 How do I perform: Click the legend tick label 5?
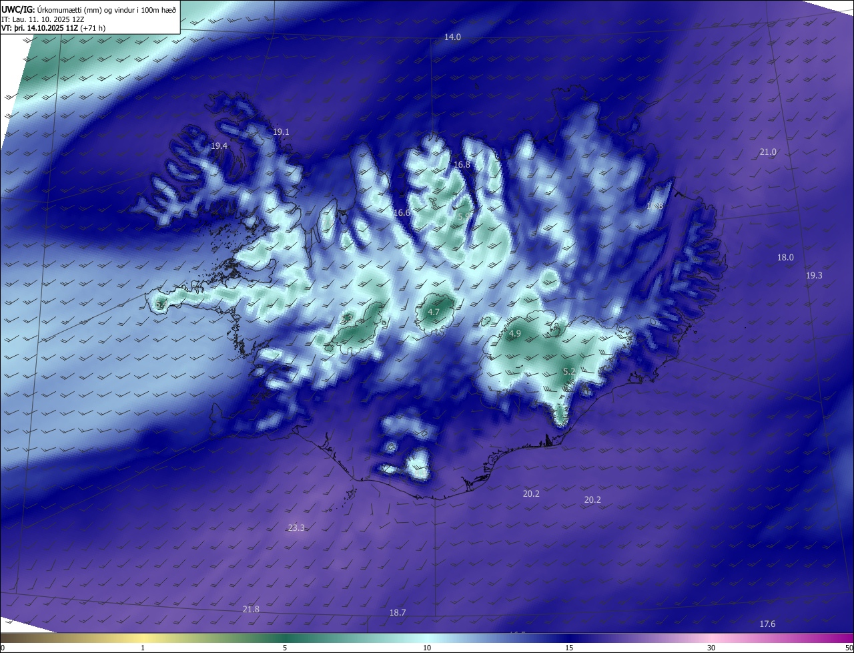285,648
